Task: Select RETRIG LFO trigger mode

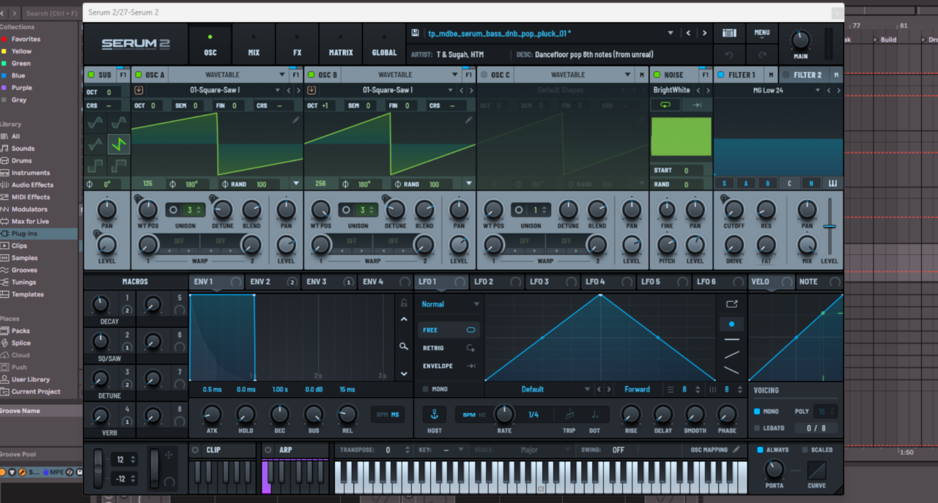Action: click(x=450, y=348)
